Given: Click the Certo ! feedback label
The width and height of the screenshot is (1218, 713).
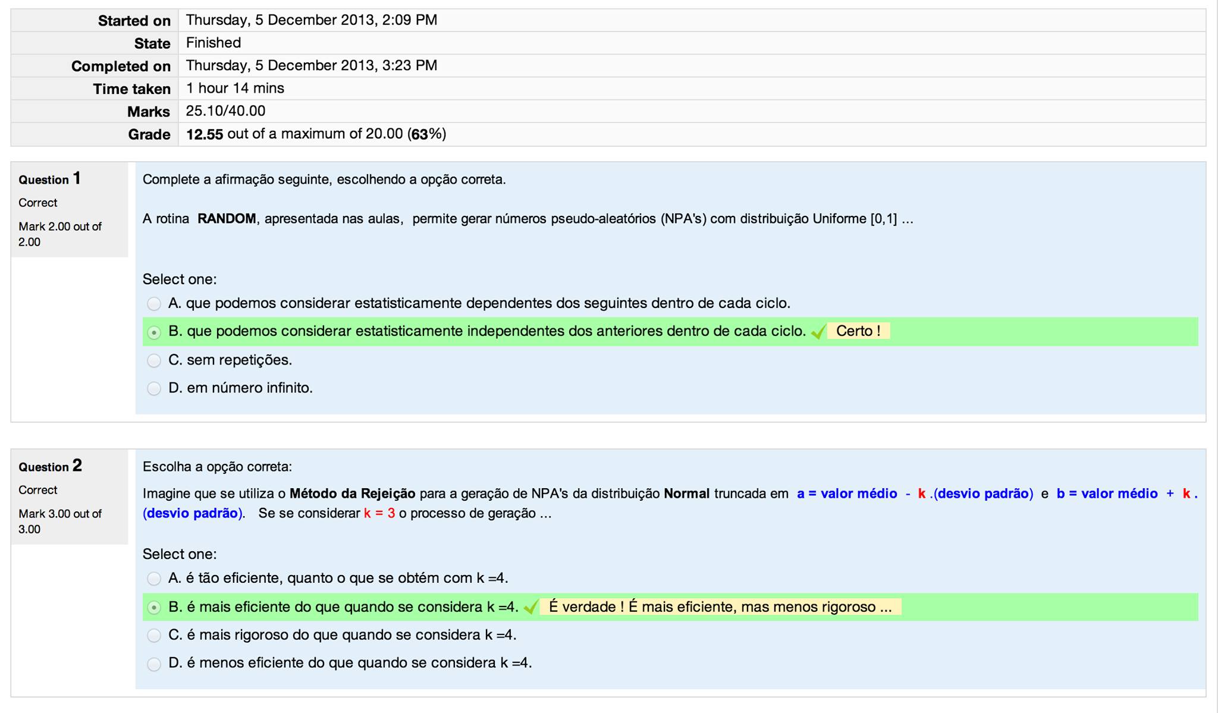Looking at the screenshot, I should 858,331.
